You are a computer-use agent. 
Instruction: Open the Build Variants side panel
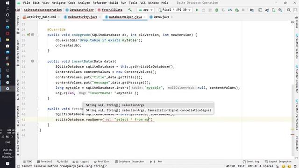18,144
